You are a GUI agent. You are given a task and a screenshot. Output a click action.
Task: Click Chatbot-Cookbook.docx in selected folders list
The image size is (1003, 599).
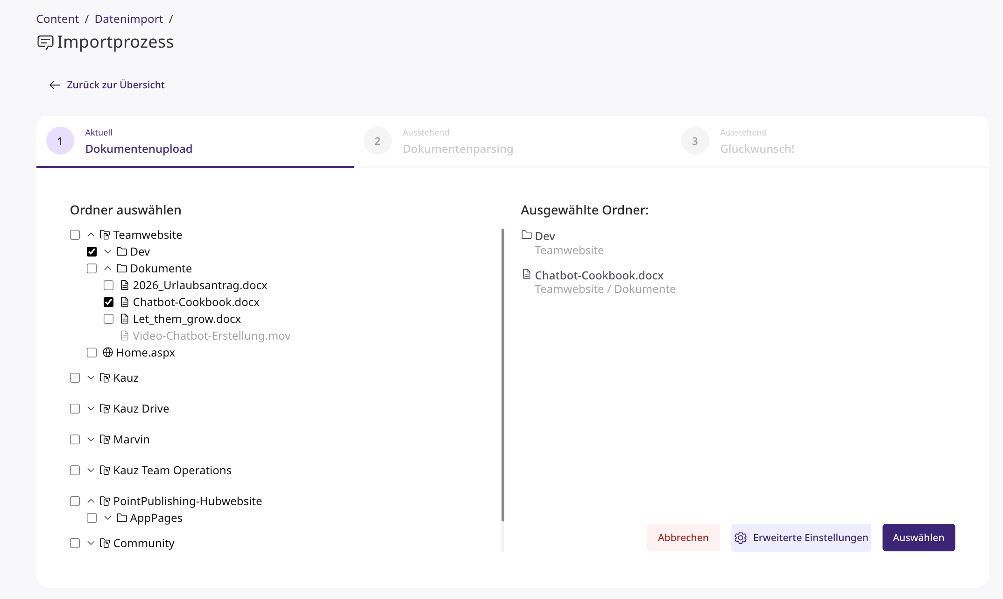click(599, 275)
